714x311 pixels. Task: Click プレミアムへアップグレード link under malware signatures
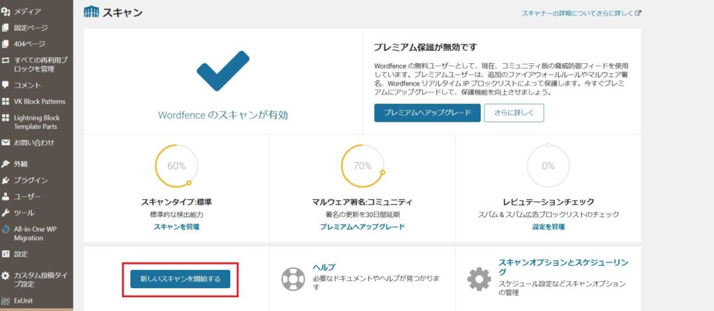(363, 226)
